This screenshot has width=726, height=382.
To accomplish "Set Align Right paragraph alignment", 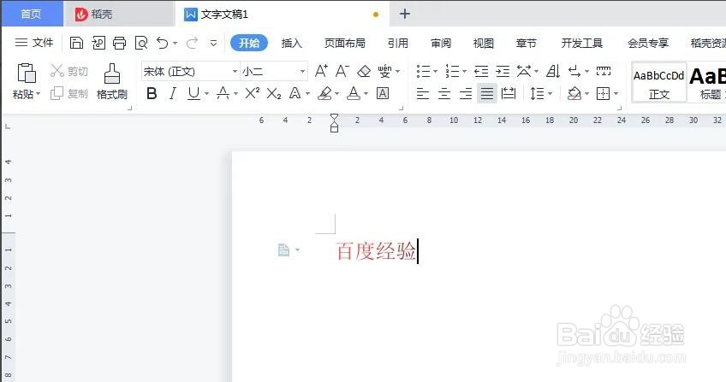I will (466, 94).
